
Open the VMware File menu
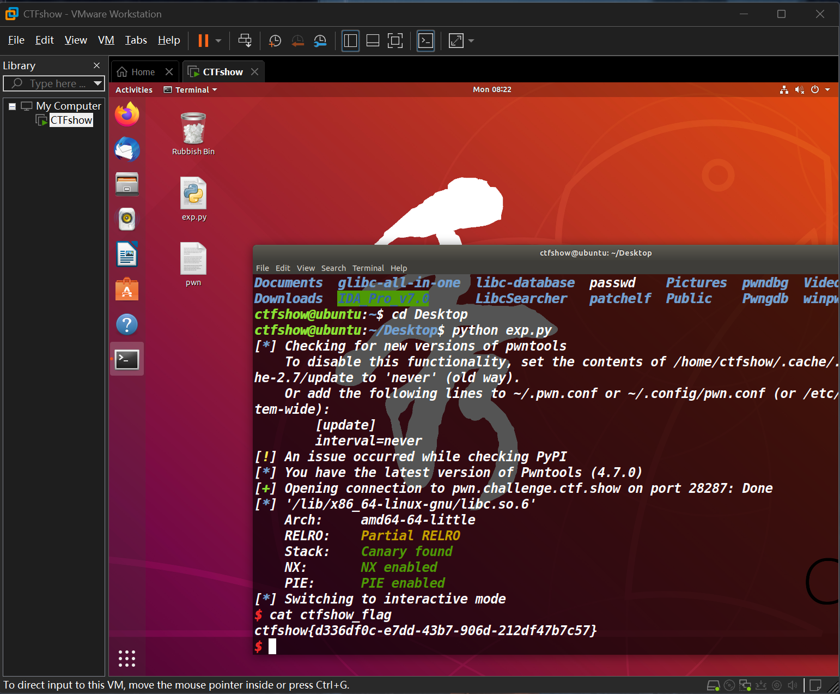[x=16, y=40]
